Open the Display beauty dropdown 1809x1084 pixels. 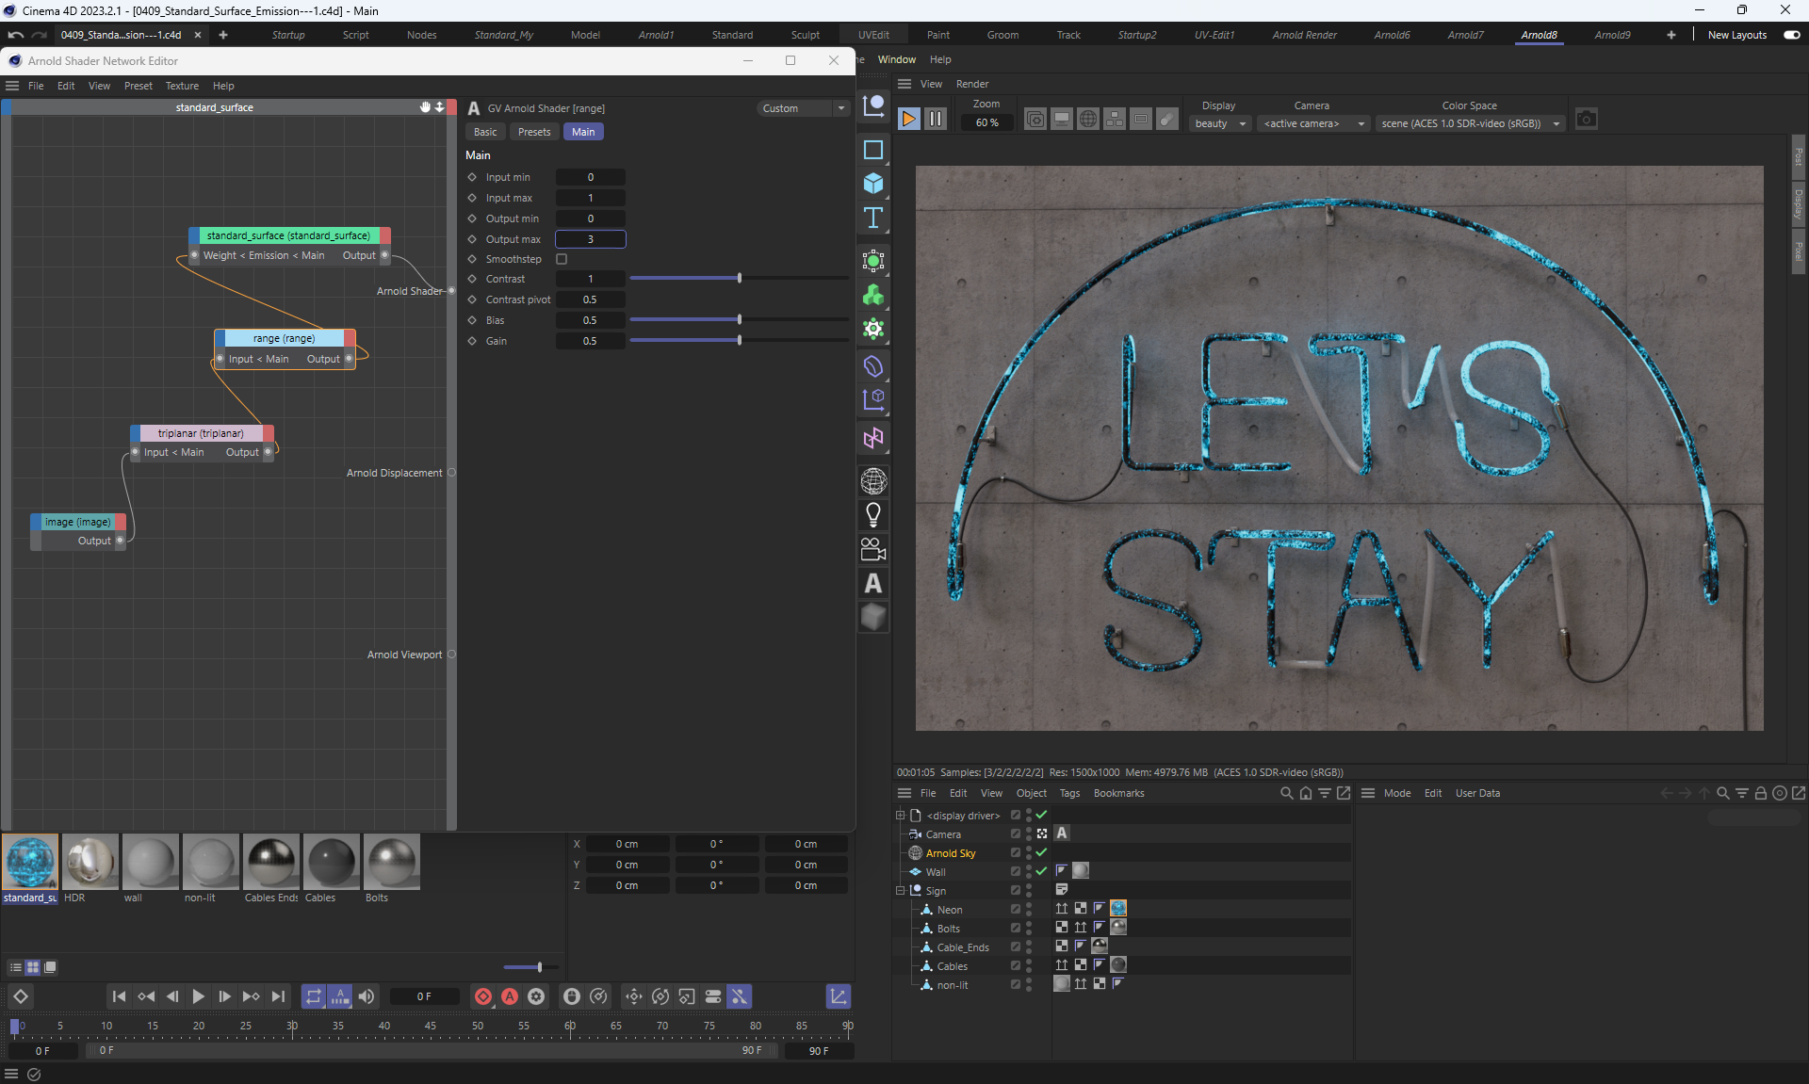(x=1220, y=123)
